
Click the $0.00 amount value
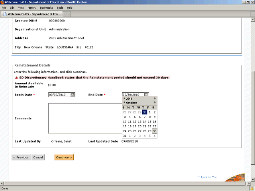(52, 85)
